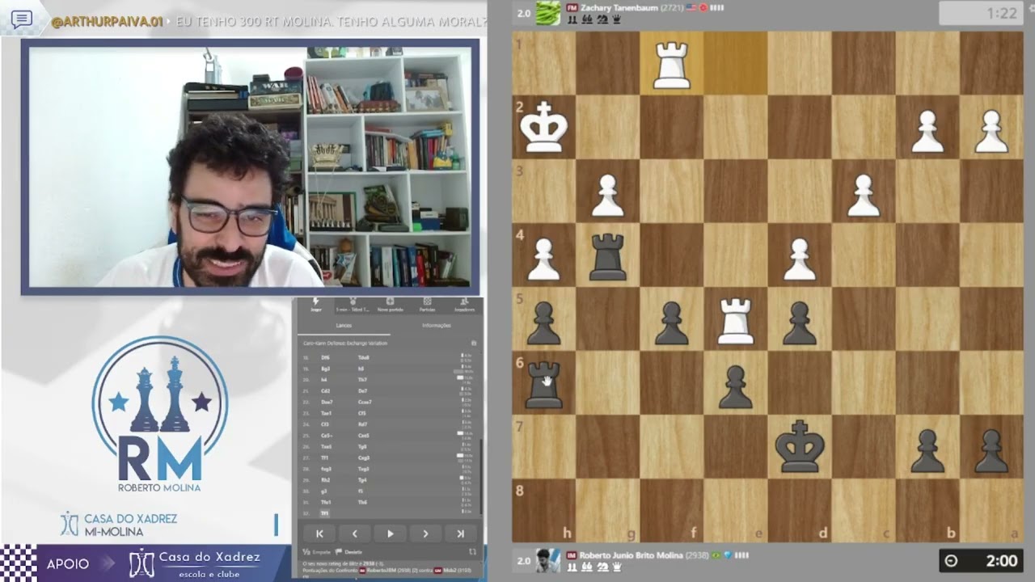Go to move 31 Tfe1
The image size is (1035, 582).
click(326, 502)
